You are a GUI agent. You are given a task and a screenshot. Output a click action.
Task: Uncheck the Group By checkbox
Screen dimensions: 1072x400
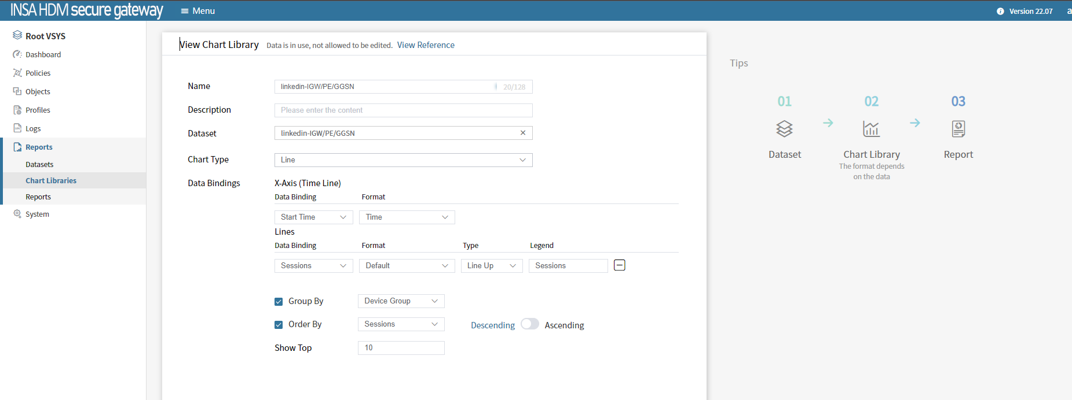[x=279, y=302]
